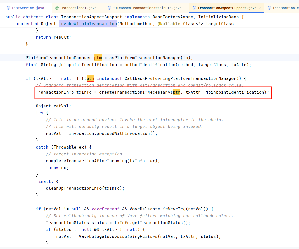Click asPlatformTransactionManager(tm) call
This screenshot has width=299, height=249.
click(150, 58)
